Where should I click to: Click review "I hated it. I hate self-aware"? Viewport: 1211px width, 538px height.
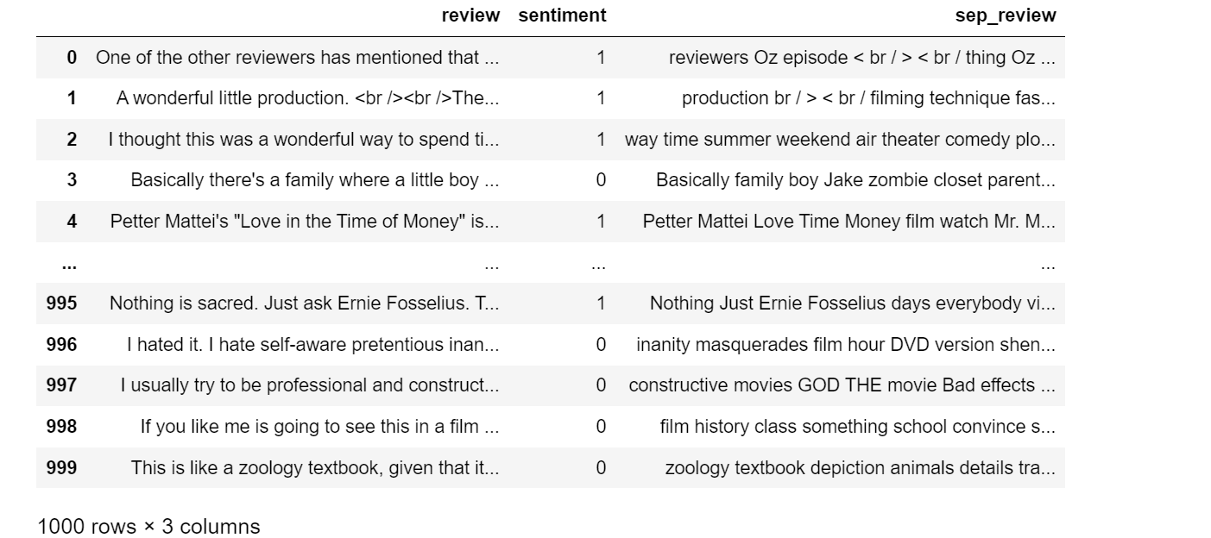pos(312,345)
